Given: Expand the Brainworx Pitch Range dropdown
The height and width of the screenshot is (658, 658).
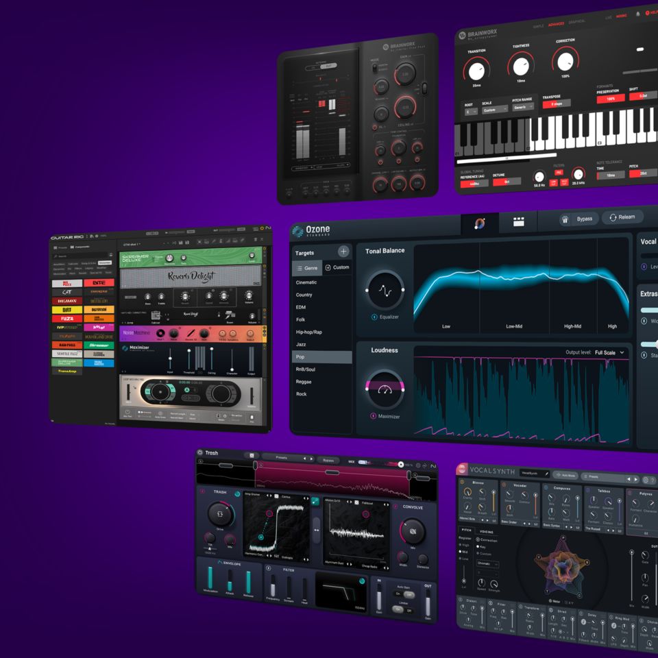Looking at the screenshot, I should pyautogui.click(x=522, y=108).
